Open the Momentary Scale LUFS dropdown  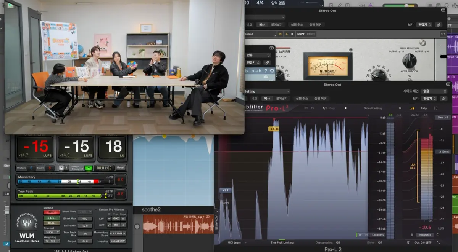click(118, 233)
